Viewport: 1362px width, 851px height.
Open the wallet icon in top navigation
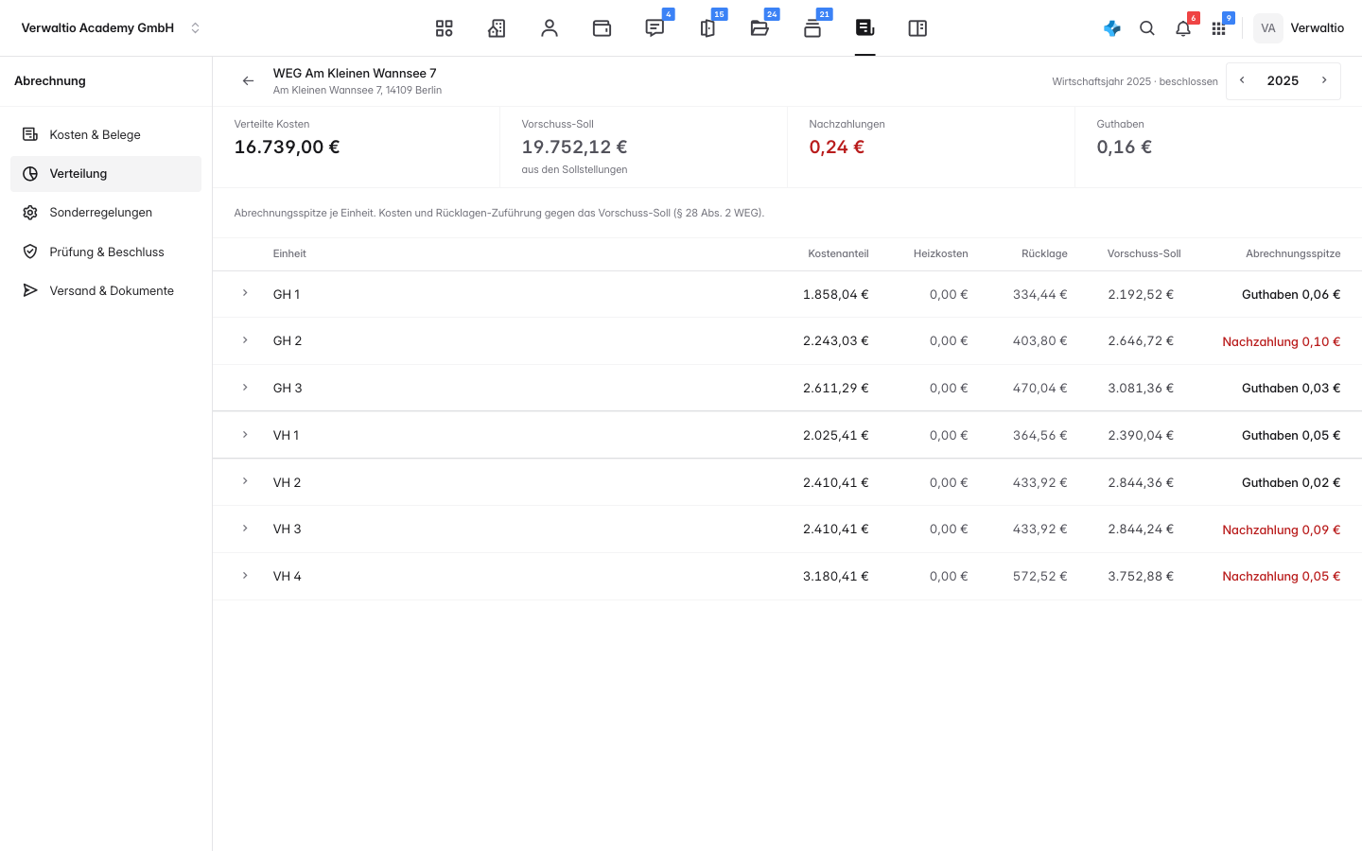pos(602,28)
